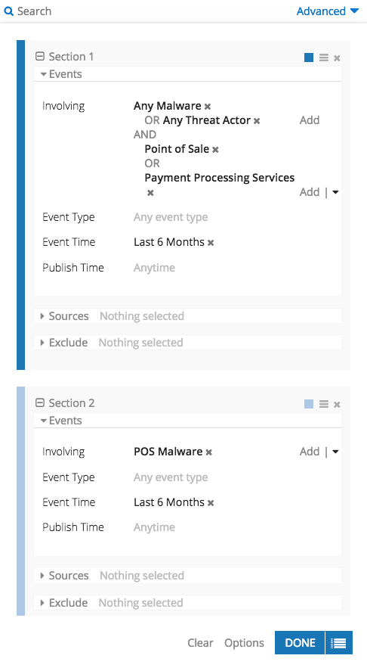The height and width of the screenshot is (671, 367).
Task: Click Section 2 hamburger menu icon
Action: [x=324, y=404]
